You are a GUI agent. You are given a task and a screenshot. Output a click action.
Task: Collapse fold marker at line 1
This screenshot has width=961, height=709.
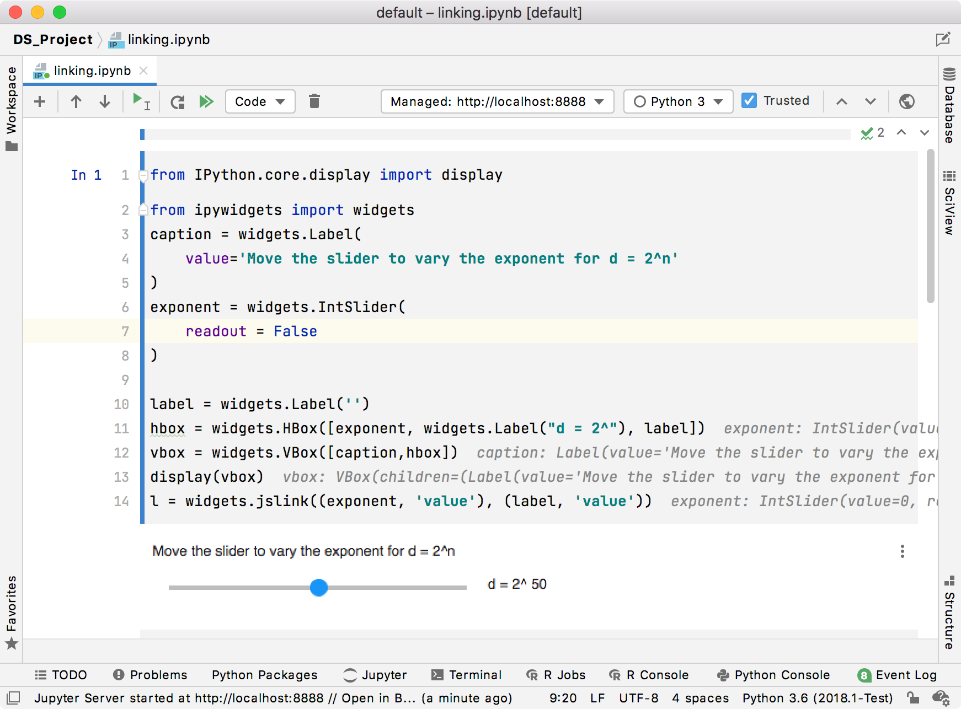coord(143,176)
